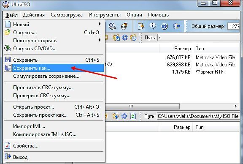Click the horizontal scrollbar thumb in the upper pane

pyautogui.click(x=142, y=107)
